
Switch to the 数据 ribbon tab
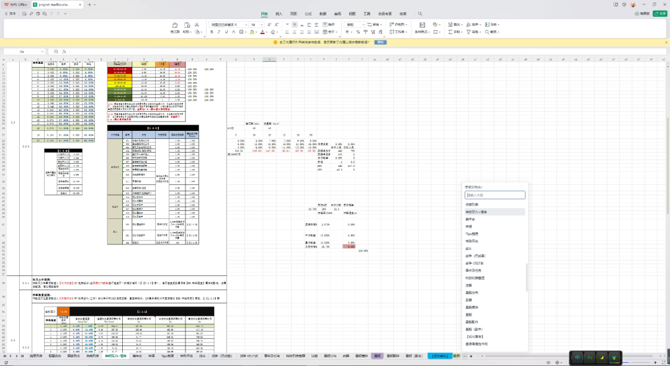pos(323,14)
